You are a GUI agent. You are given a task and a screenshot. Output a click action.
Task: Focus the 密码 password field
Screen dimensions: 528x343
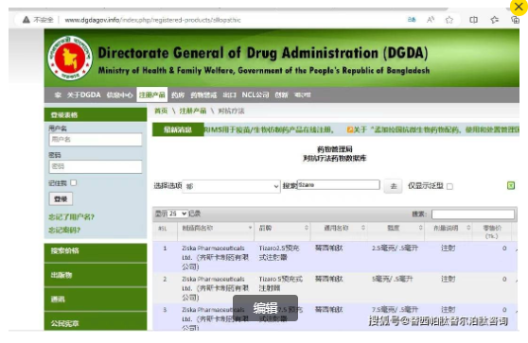click(96, 166)
